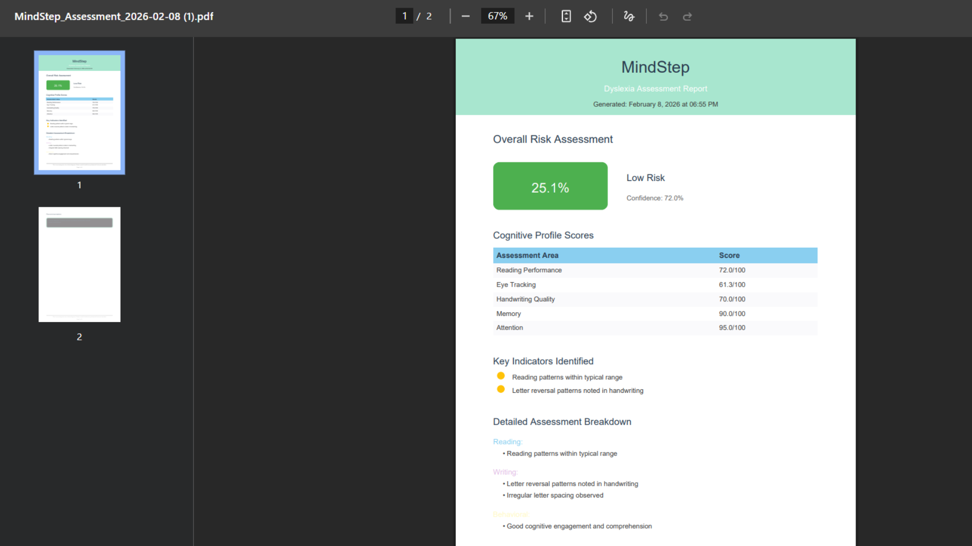Activate the draw annotation tool
Screen dimensions: 972x546
tap(629, 16)
